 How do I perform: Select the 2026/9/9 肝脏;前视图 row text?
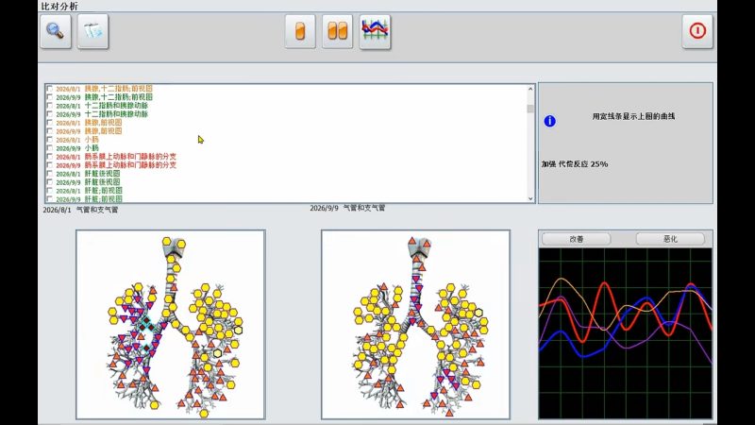[89, 199]
